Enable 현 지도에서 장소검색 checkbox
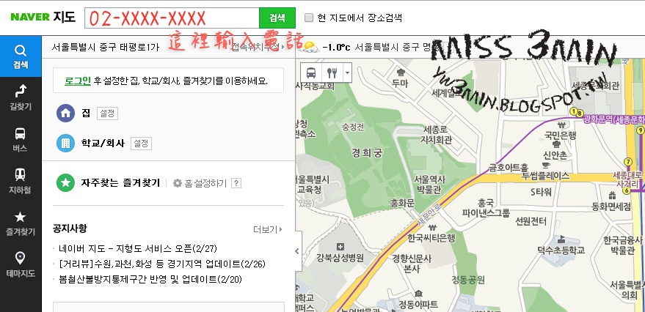The height and width of the screenshot is (312, 645). pos(309,18)
